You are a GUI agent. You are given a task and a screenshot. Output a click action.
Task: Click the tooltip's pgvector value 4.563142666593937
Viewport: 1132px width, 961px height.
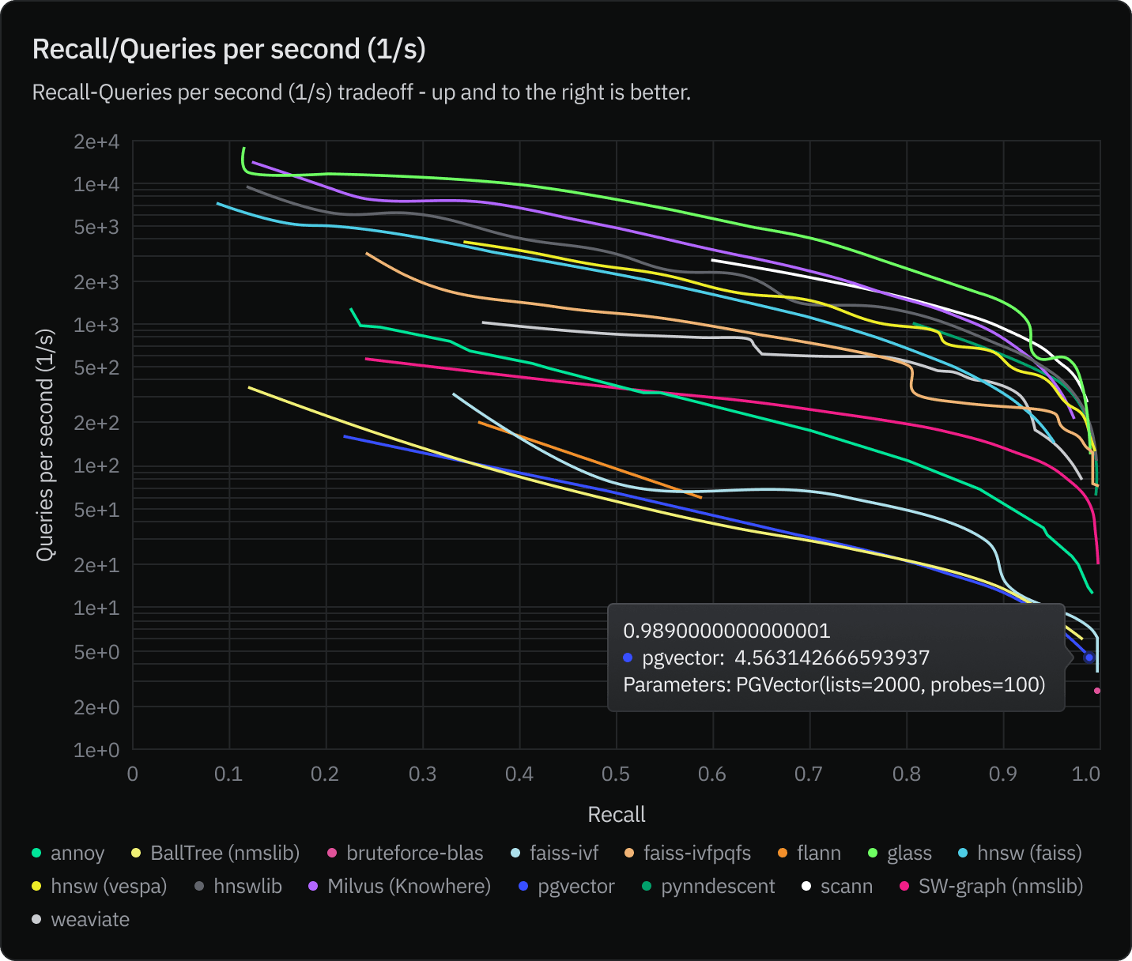(832, 658)
